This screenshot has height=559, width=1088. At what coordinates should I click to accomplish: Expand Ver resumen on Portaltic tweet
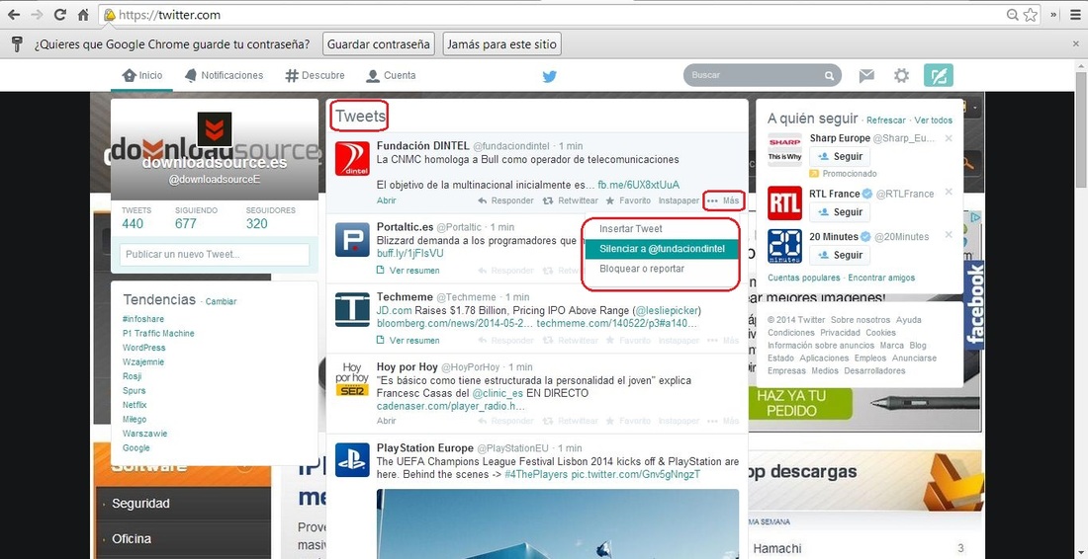pyautogui.click(x=408, y=271)
